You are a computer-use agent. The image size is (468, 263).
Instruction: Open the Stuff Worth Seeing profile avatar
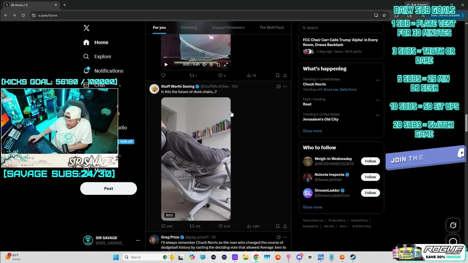pyautogui.click(x=154, y=89)
